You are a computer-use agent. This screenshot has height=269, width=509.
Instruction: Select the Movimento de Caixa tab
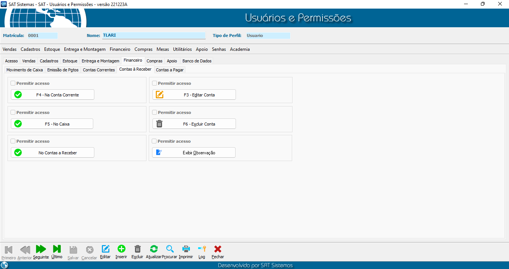point(25,70)
